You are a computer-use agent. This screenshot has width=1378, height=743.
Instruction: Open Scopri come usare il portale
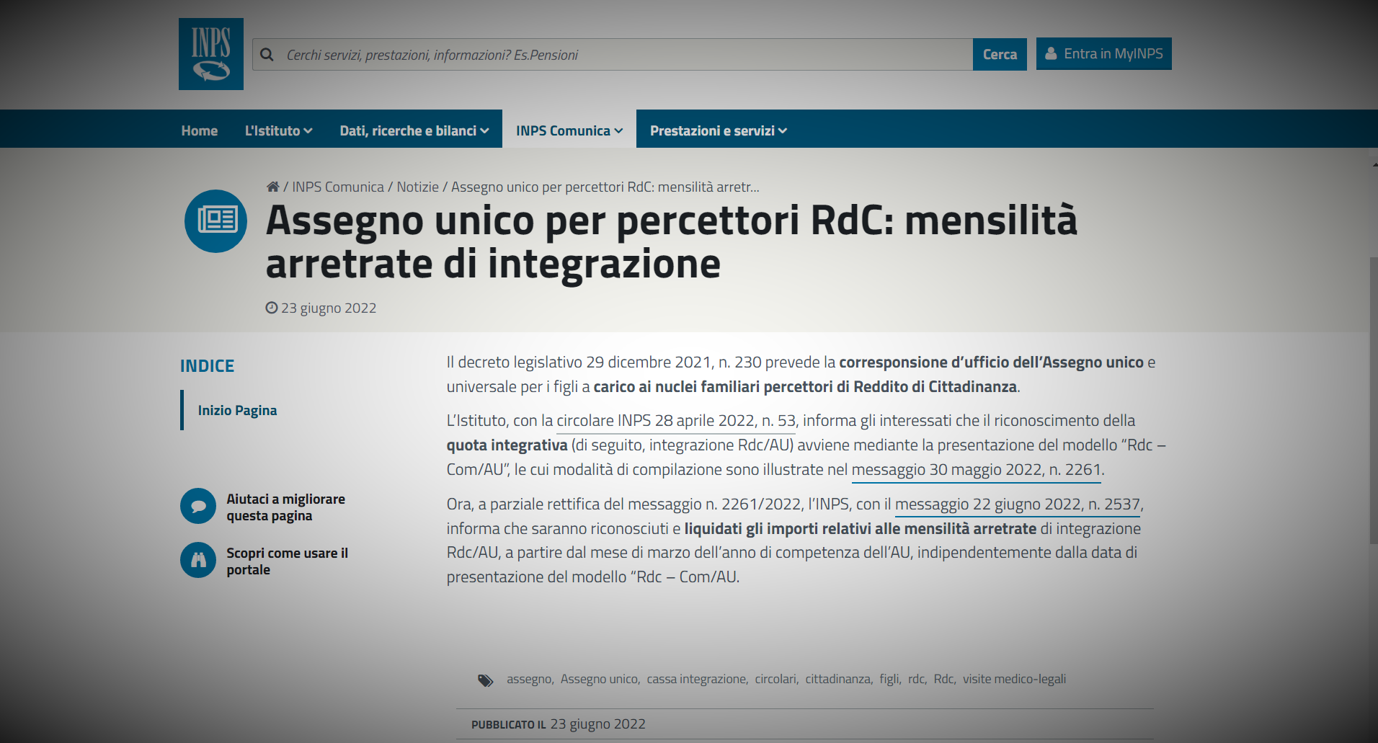(288, 561)
